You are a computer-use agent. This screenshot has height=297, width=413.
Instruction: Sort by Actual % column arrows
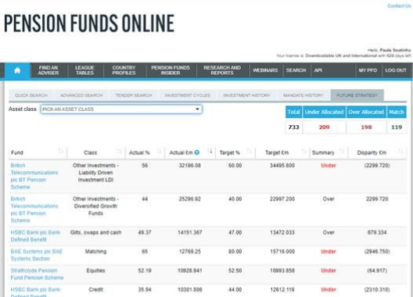pos(159,151)
